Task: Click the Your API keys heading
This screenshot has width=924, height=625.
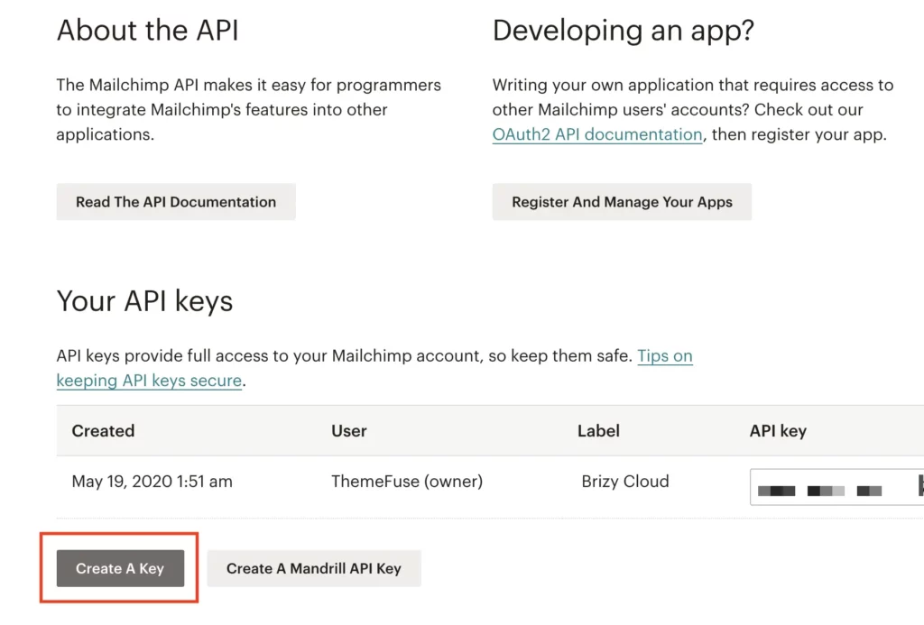Action: pos(144,300)
